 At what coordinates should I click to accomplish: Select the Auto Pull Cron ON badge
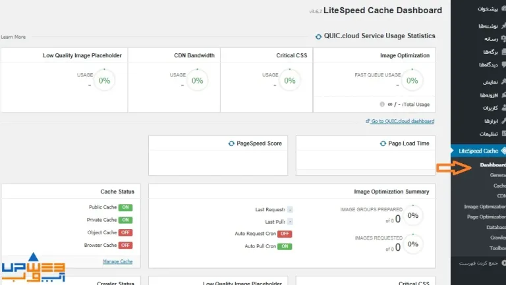click(285, 246)
